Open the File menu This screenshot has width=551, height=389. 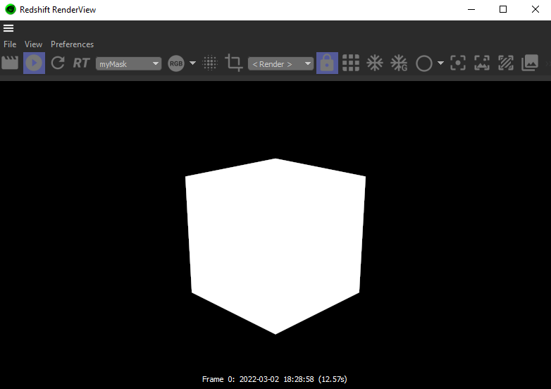pos(10,44)
